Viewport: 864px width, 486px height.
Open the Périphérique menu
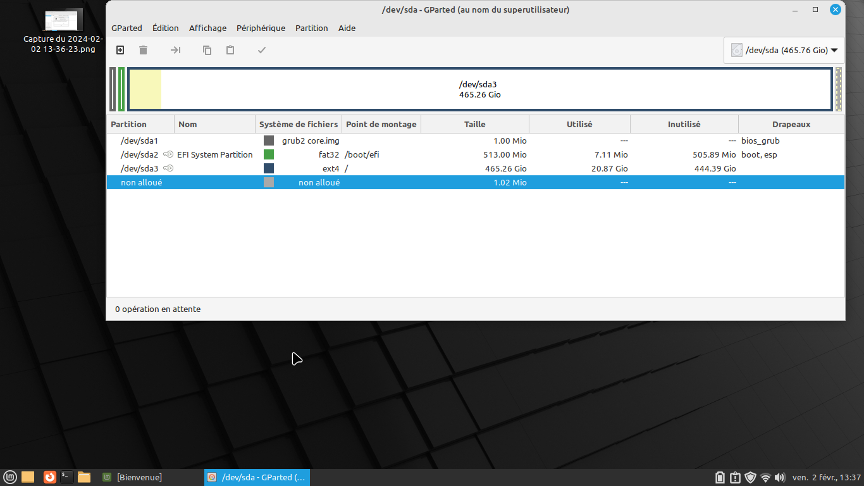point(261,28)
